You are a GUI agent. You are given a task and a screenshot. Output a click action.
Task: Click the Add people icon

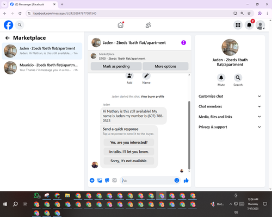point(129,76)
